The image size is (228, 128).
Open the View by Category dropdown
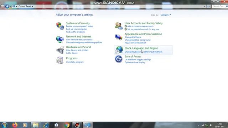click(166, 15)
